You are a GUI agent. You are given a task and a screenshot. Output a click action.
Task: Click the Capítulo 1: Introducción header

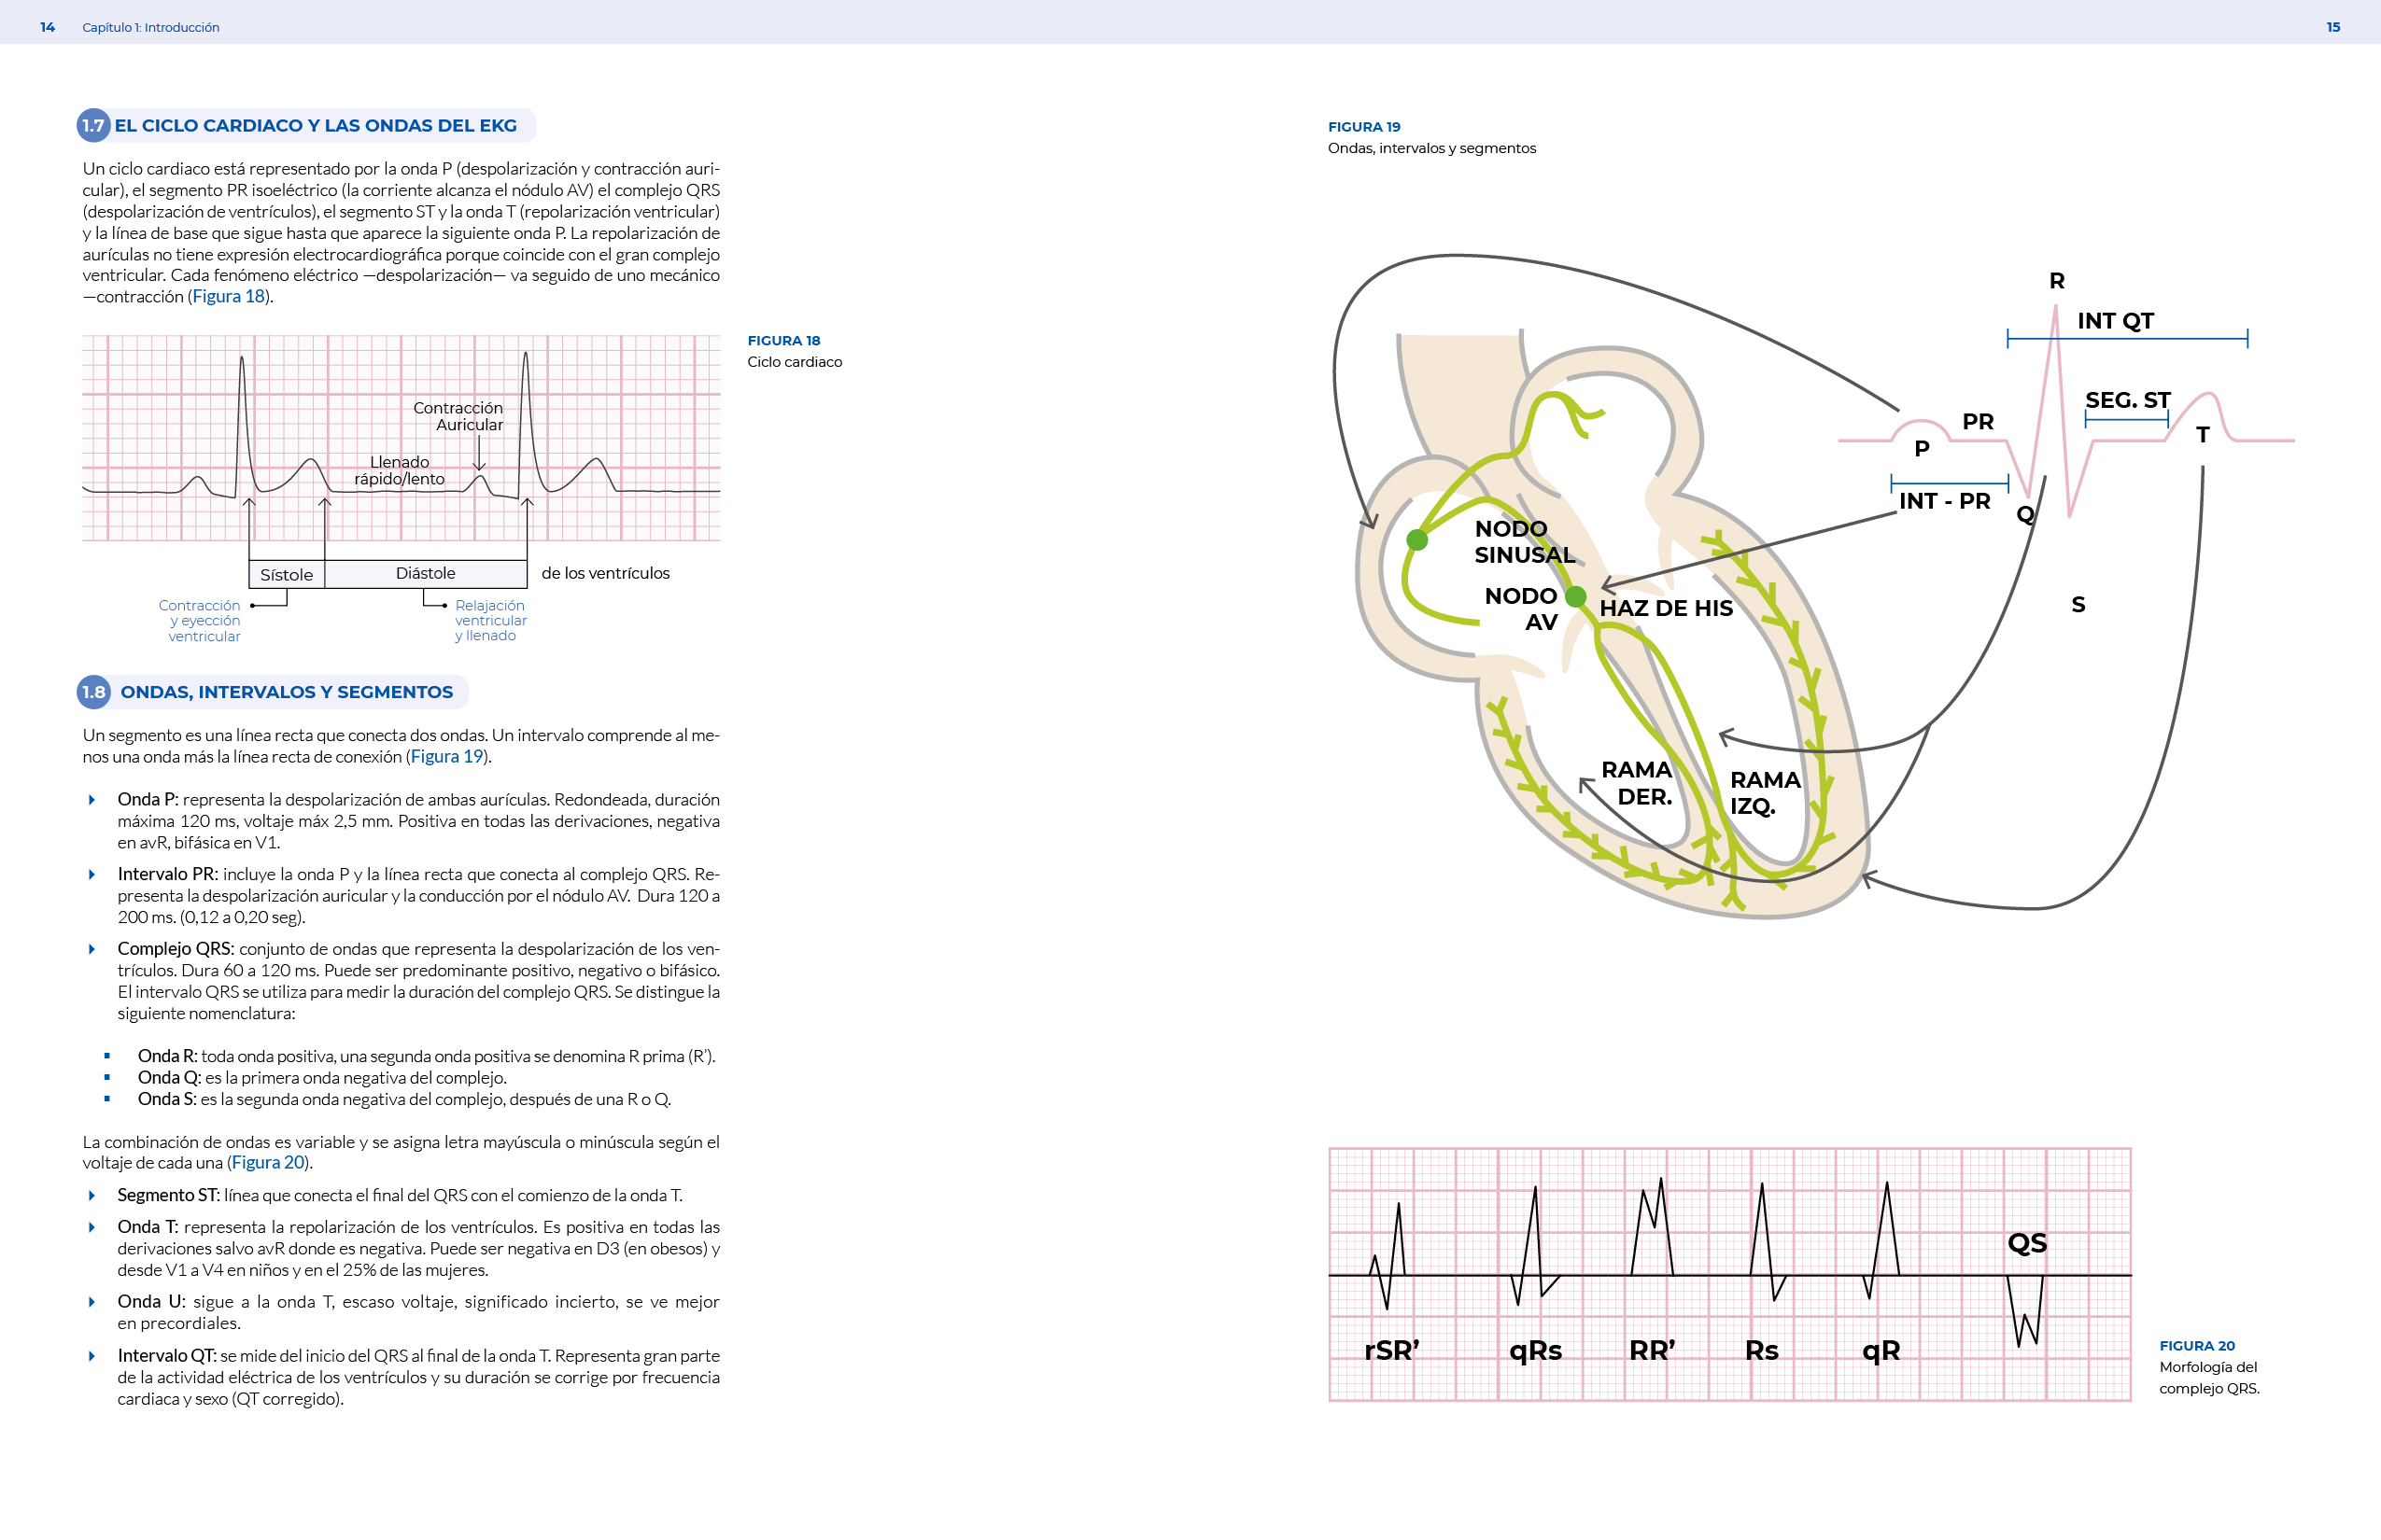click(x=151, y=27)
